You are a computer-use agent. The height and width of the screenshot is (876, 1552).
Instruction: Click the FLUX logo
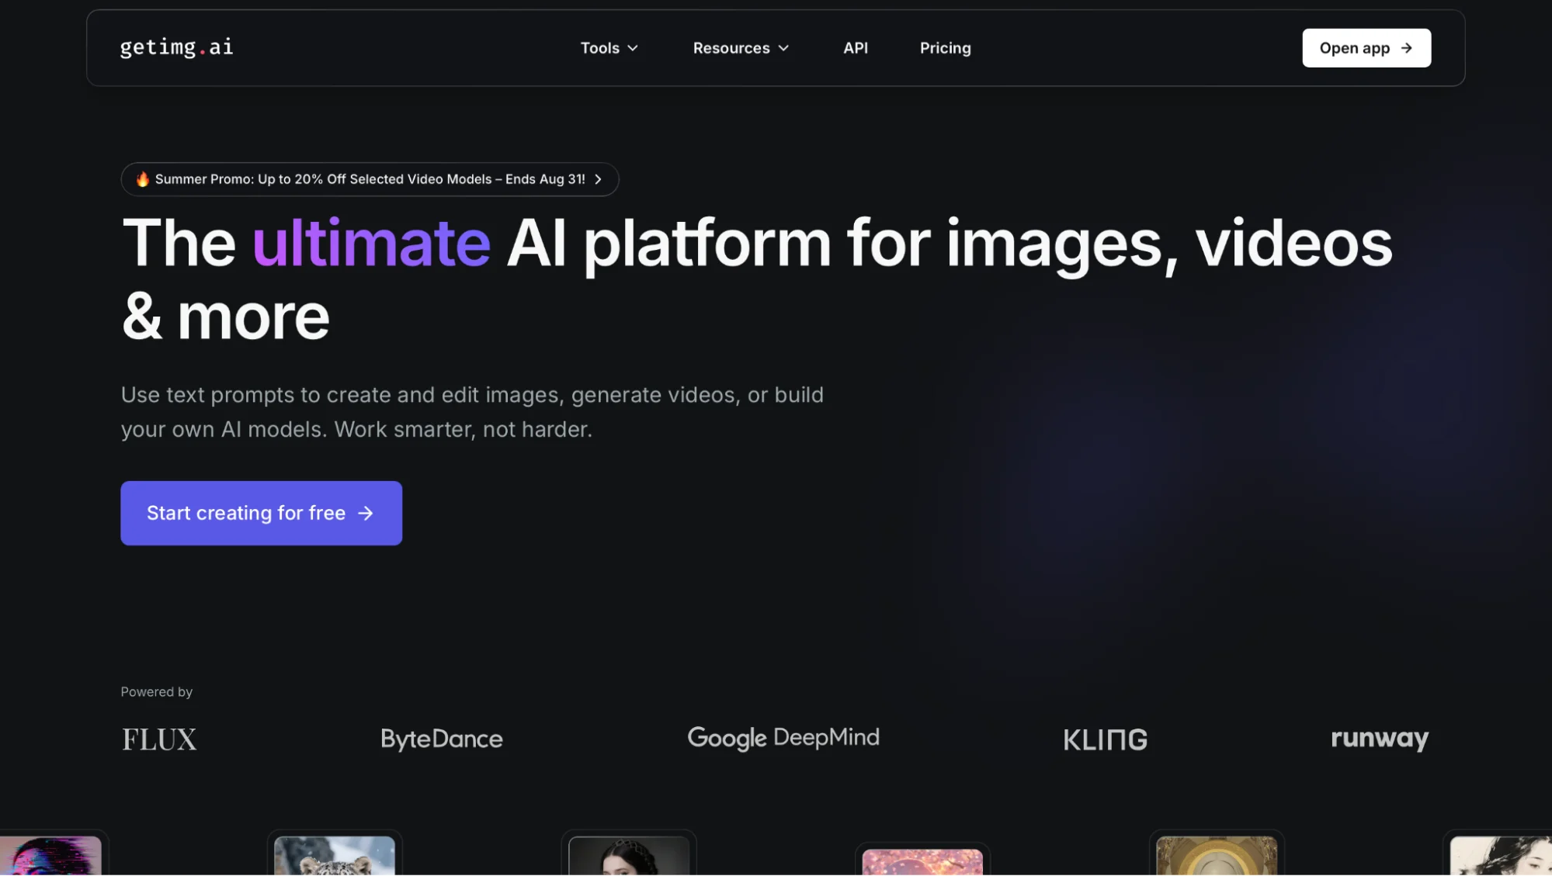click(159, 739)
